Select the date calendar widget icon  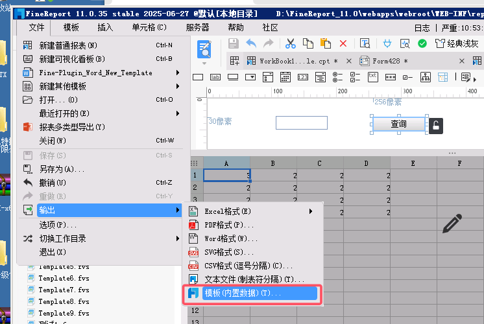(x=285, y=77)
